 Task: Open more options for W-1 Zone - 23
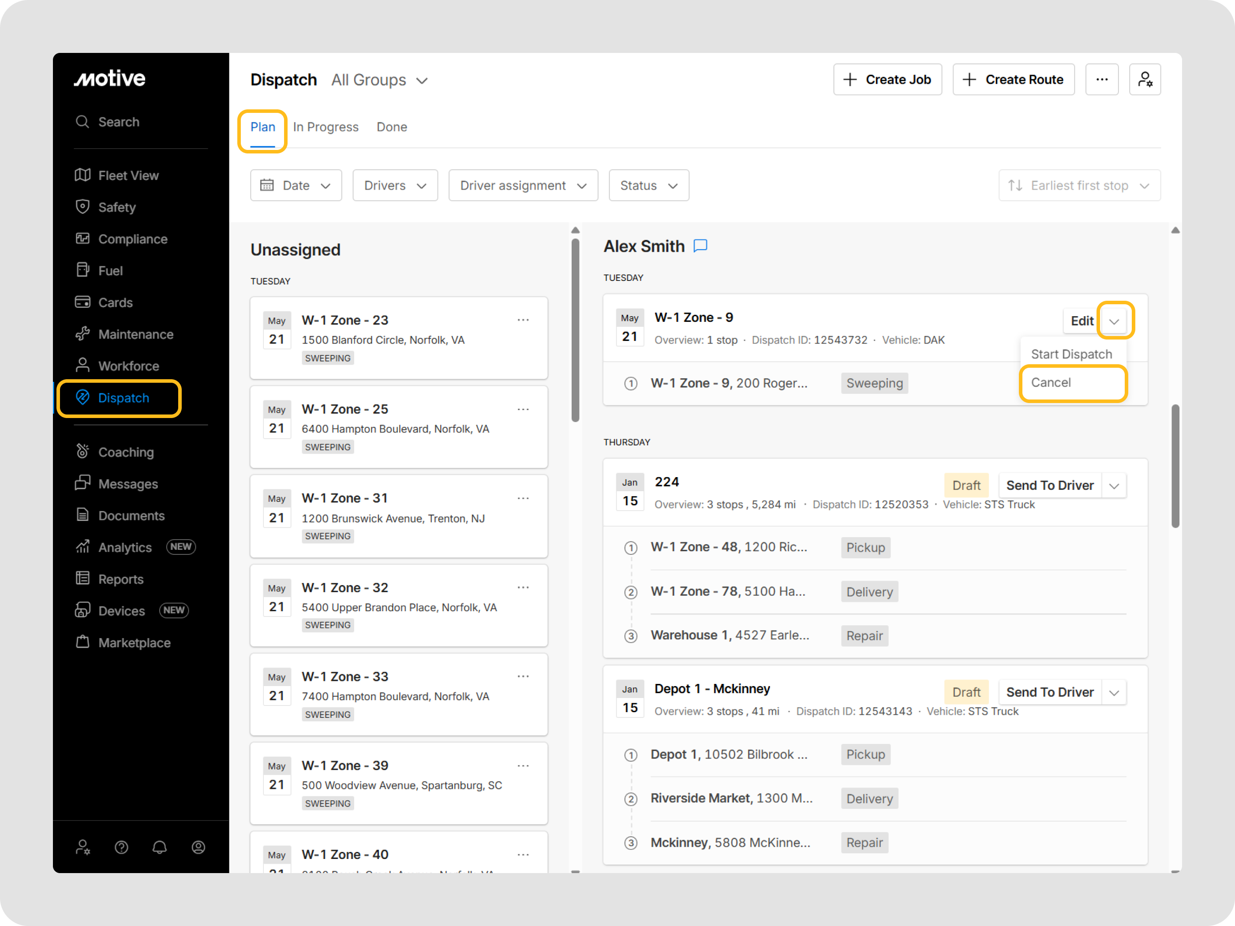click(x=523, y=320)
